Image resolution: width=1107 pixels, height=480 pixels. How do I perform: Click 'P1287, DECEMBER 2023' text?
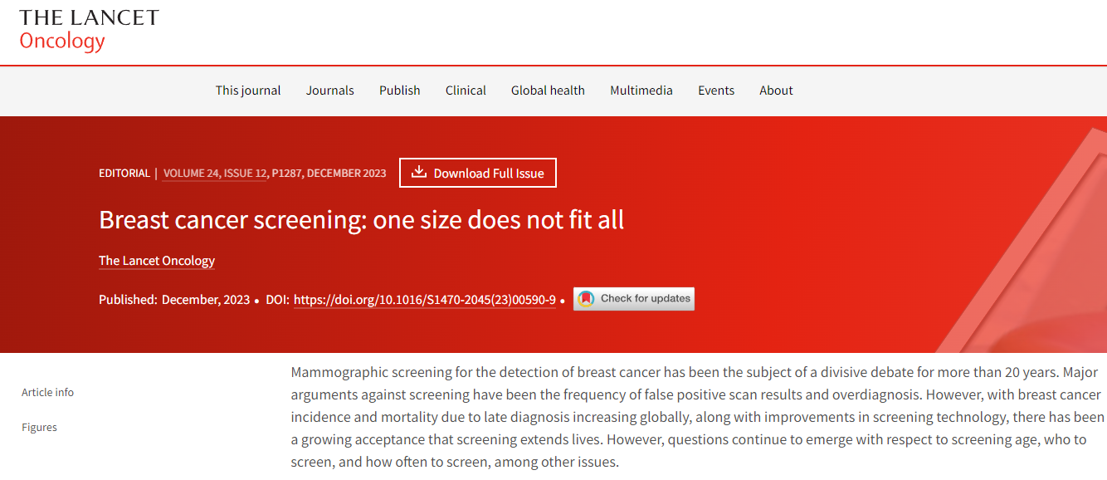(329, 174)
